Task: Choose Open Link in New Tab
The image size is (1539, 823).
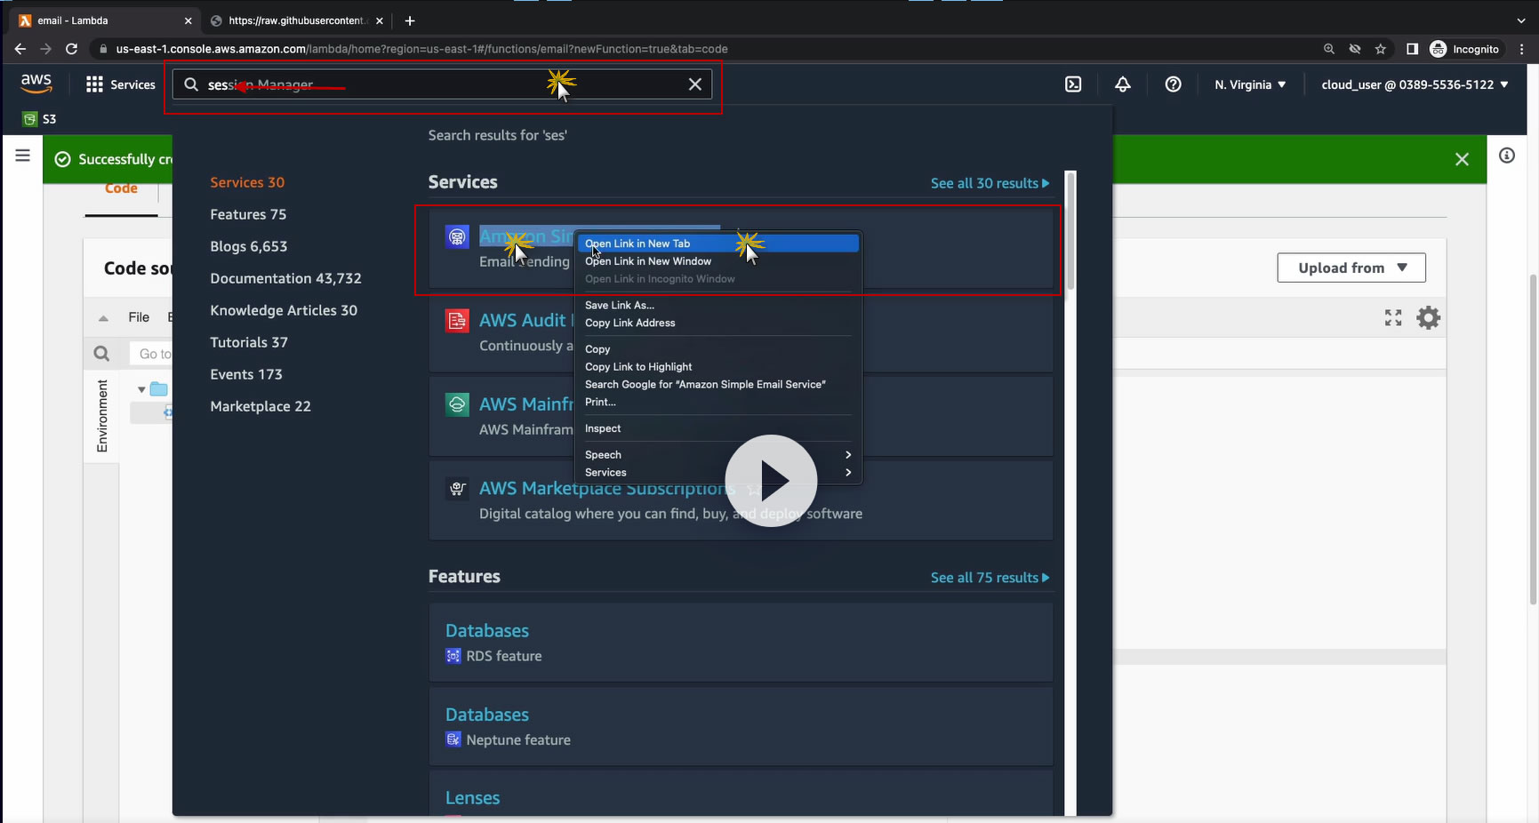Action: [x=718, y=244]
